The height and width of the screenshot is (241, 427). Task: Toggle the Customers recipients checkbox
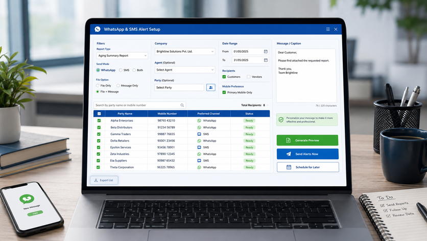[224, 77]
